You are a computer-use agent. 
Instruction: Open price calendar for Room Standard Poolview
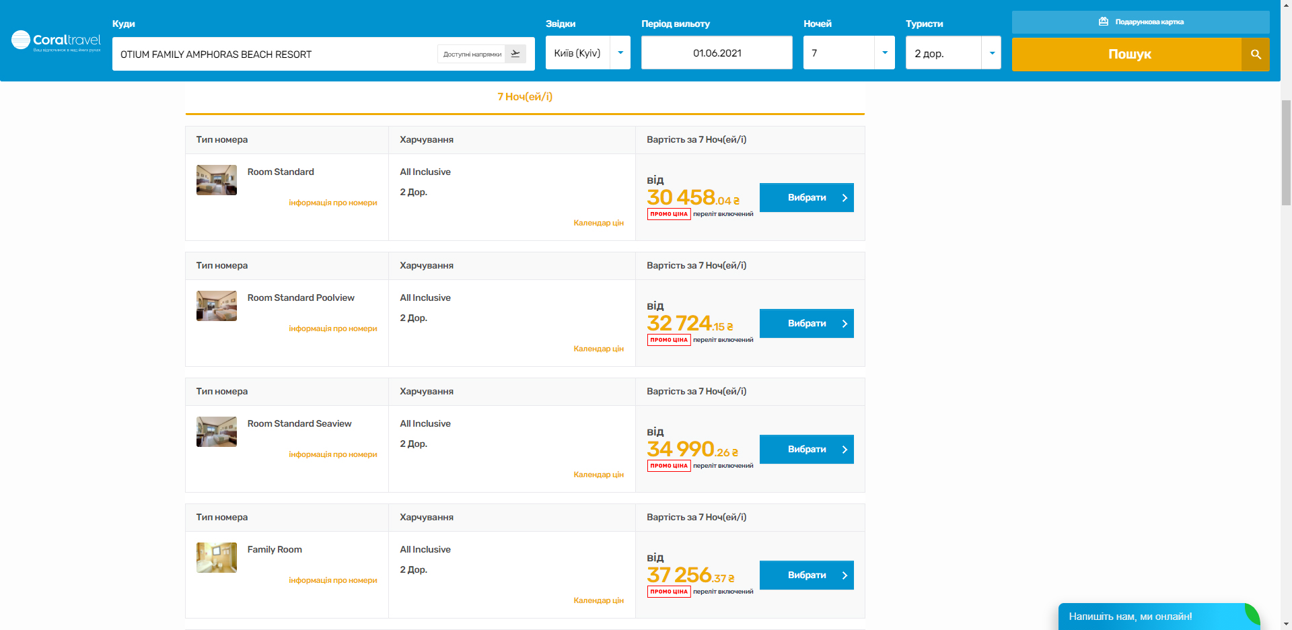pyautogui.click(x=598, y=349)
